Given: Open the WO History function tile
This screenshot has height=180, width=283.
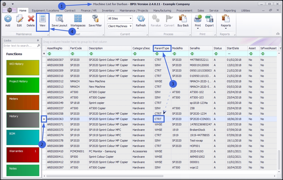Looking at the screenshot, I should [x=23, y=68].
